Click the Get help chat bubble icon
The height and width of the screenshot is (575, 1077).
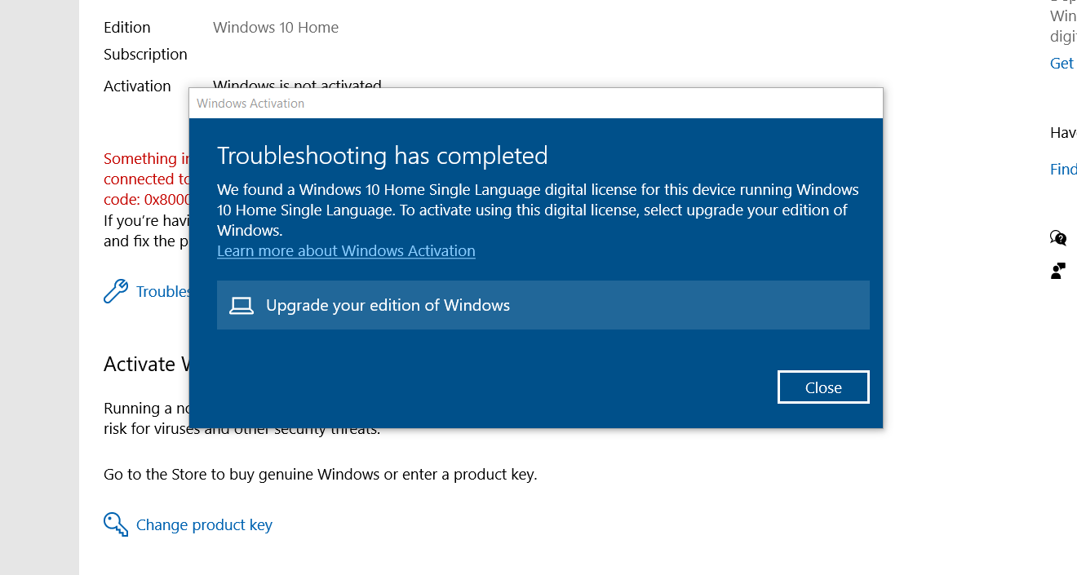(x=1058, y=238)
